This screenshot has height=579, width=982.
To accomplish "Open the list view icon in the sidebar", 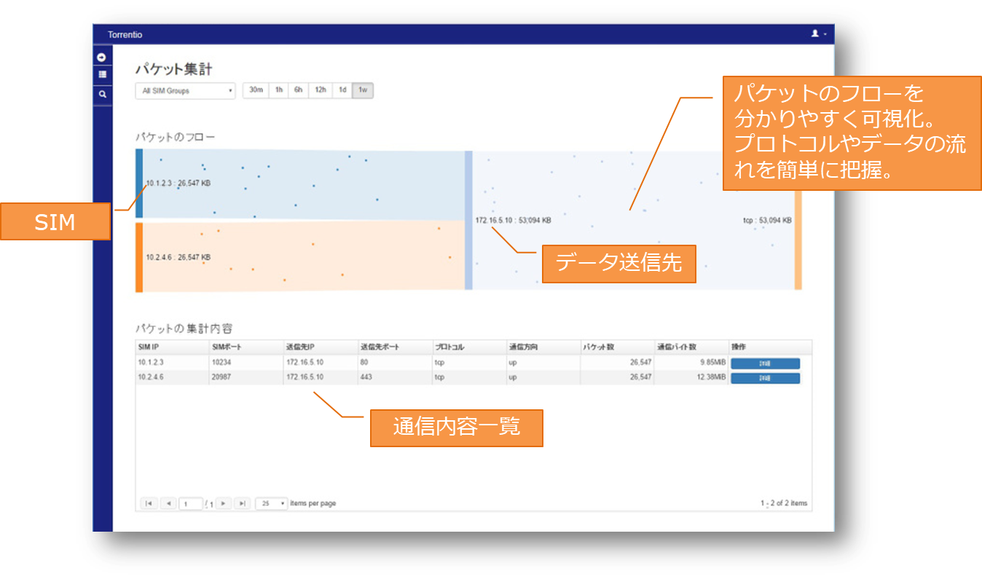I will coord(102,74).
